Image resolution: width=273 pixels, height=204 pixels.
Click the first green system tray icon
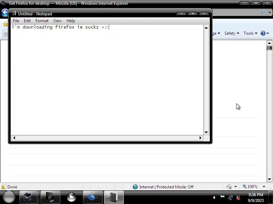coord(222,197)
